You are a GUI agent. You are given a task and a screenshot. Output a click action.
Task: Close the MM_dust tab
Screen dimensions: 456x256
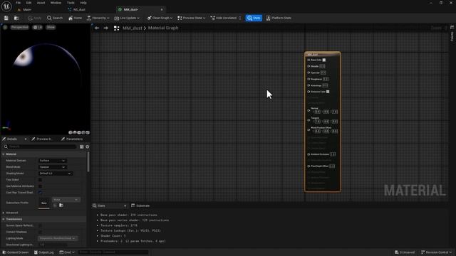coord(162,9)
